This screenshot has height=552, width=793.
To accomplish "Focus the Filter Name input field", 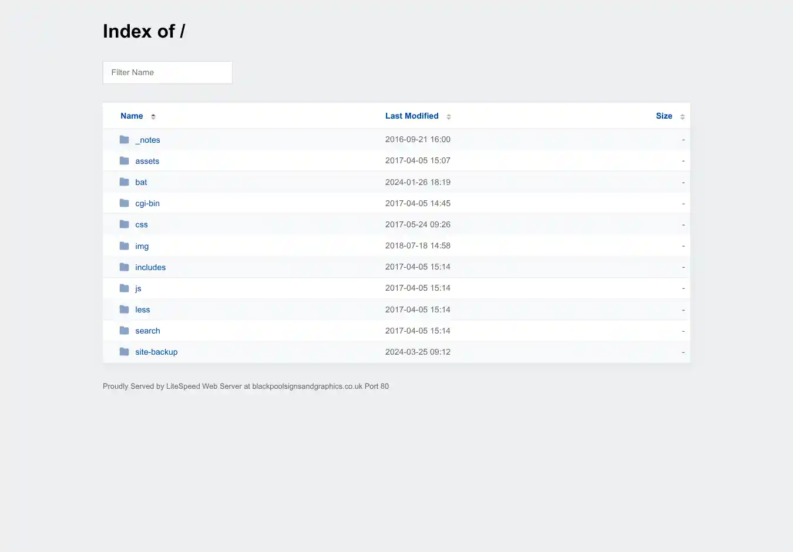I will click(167, 73).
